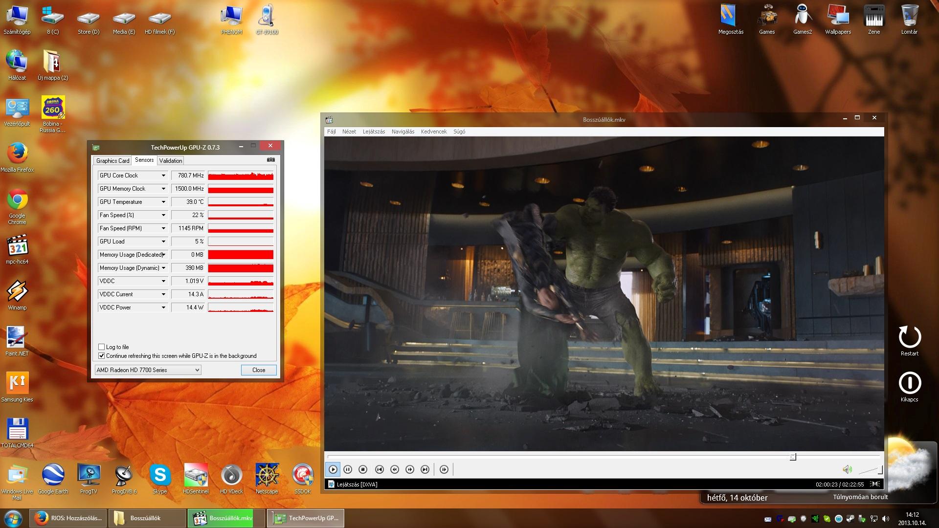Switch to Validation tab in GPU-Z

tap(171, 160)
